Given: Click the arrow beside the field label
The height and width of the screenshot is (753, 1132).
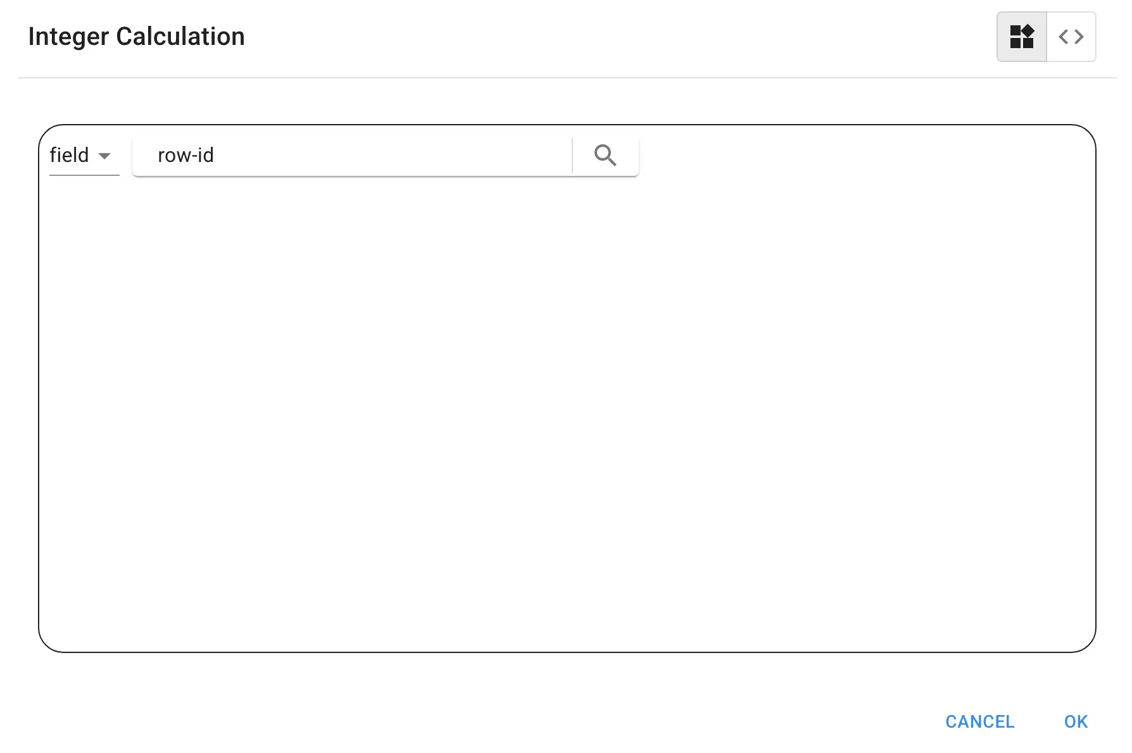Looking at the screenshot, I should 105,156.
